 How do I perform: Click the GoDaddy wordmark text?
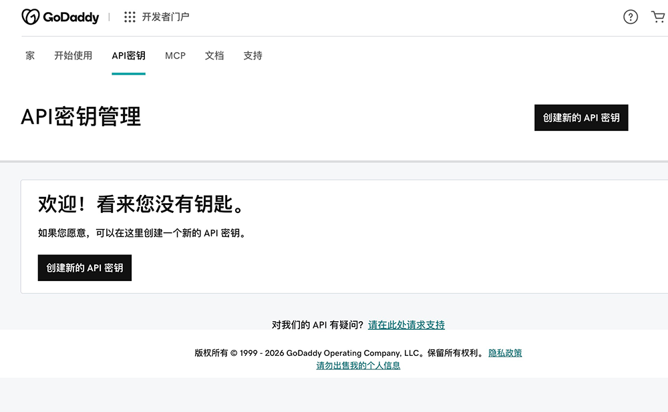point(71,17)
